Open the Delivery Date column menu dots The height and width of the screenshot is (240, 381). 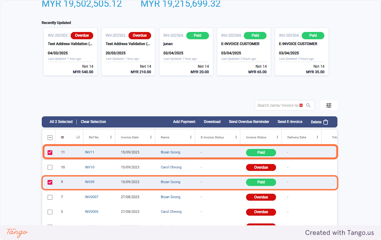[317, 137]
